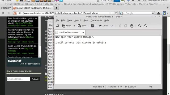Open the URL history dropdown arrow

[113, 13]
